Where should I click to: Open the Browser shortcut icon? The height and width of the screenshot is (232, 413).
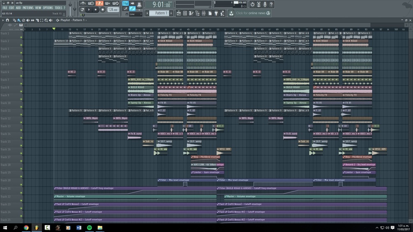click(197, 13)
